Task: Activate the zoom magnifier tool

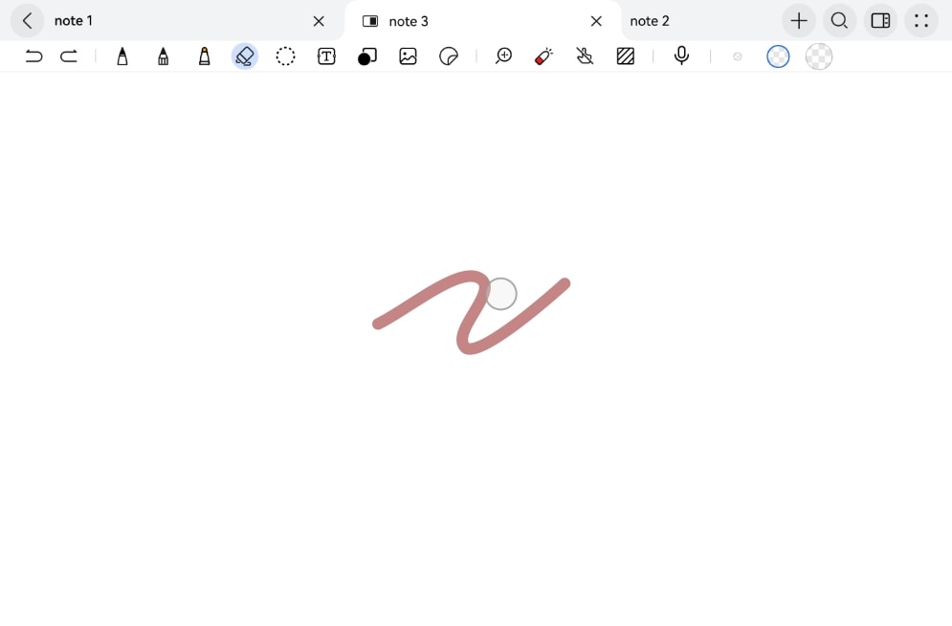Action: [x=503, y=56]
